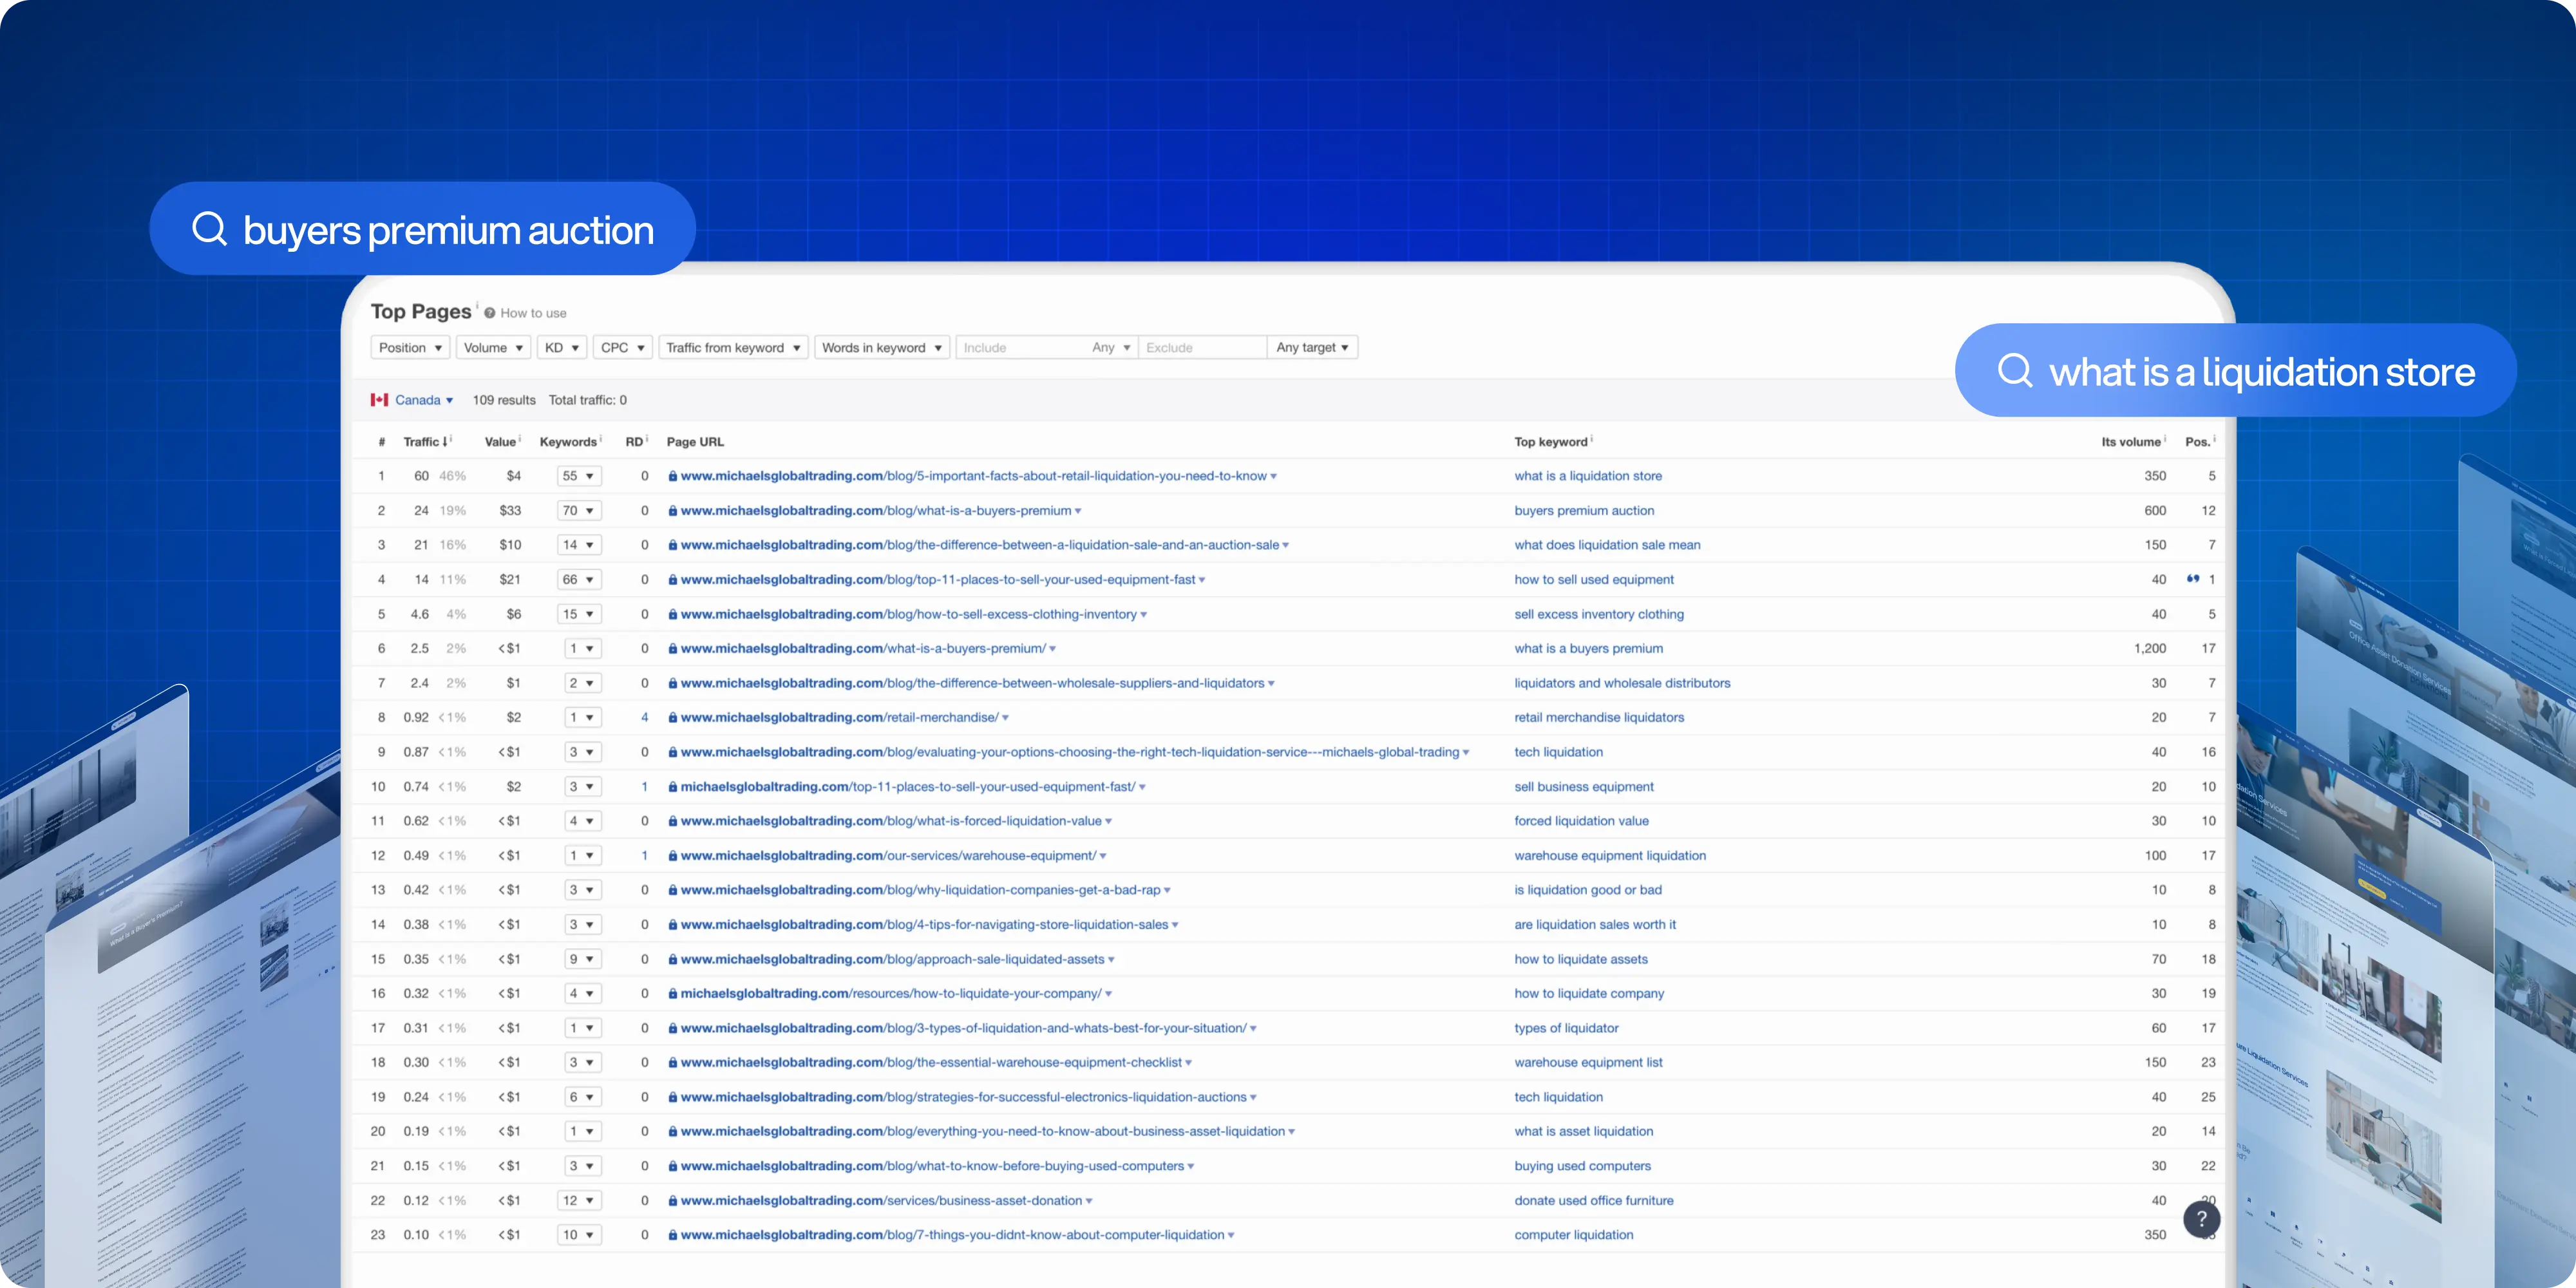Click top keyword 'forced liquidation value'
The image size is (2576, 1288).
[1581, 821]
